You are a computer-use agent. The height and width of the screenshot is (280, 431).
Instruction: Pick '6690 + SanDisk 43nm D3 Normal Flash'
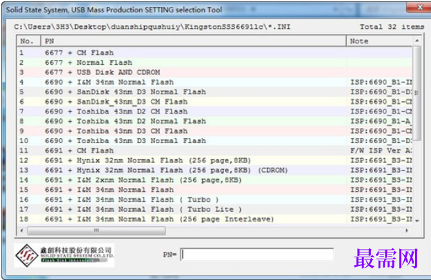(214, 92)
